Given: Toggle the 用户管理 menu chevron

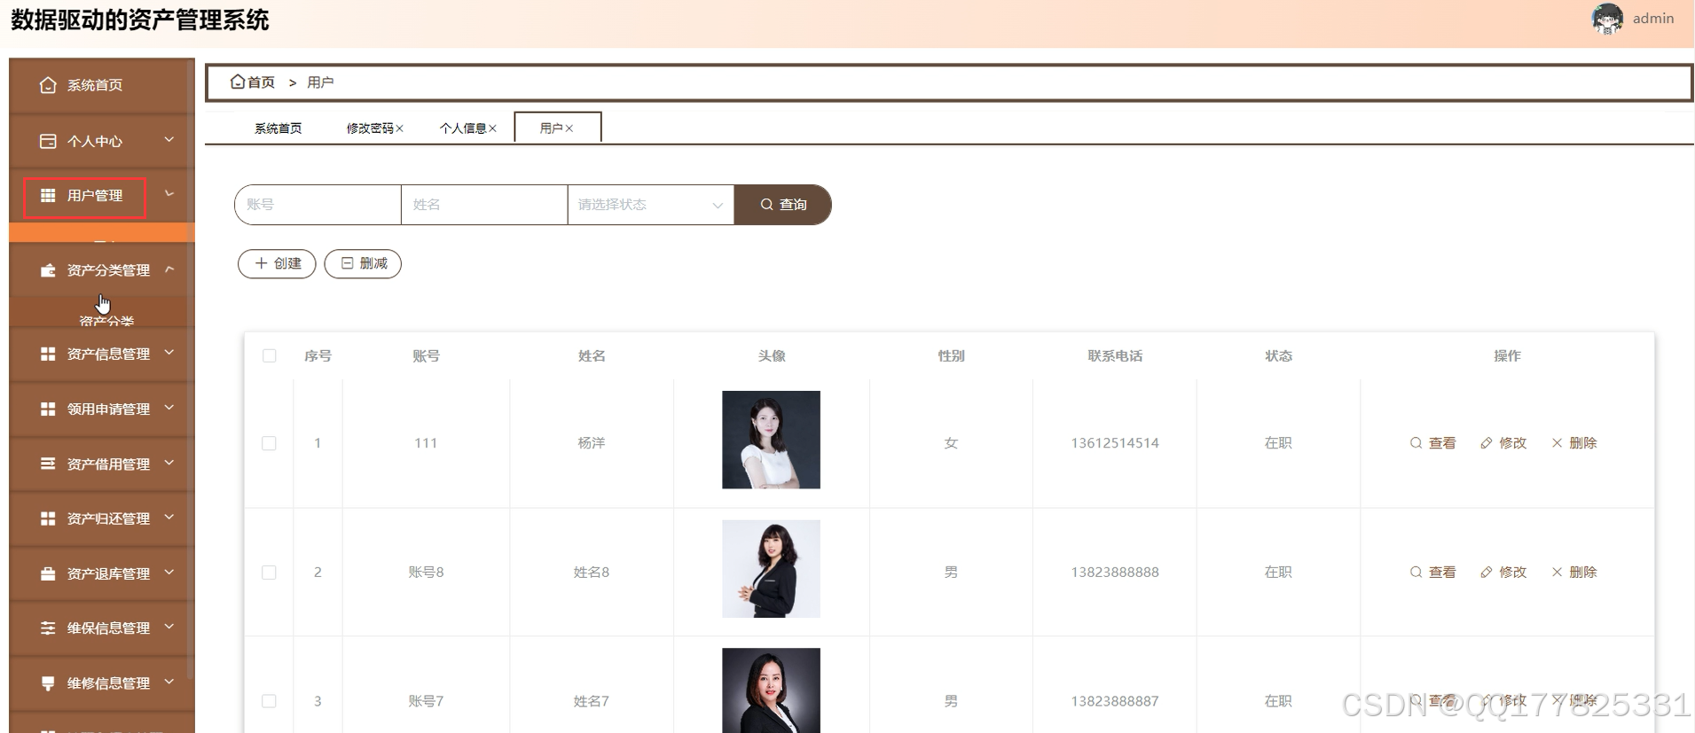Looking at the screenshot, I should (x=169, y=194).
